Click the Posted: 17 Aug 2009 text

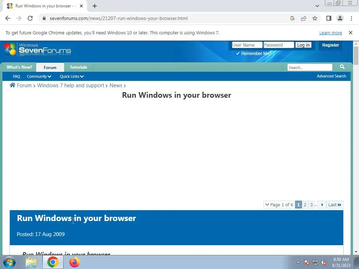41,234
